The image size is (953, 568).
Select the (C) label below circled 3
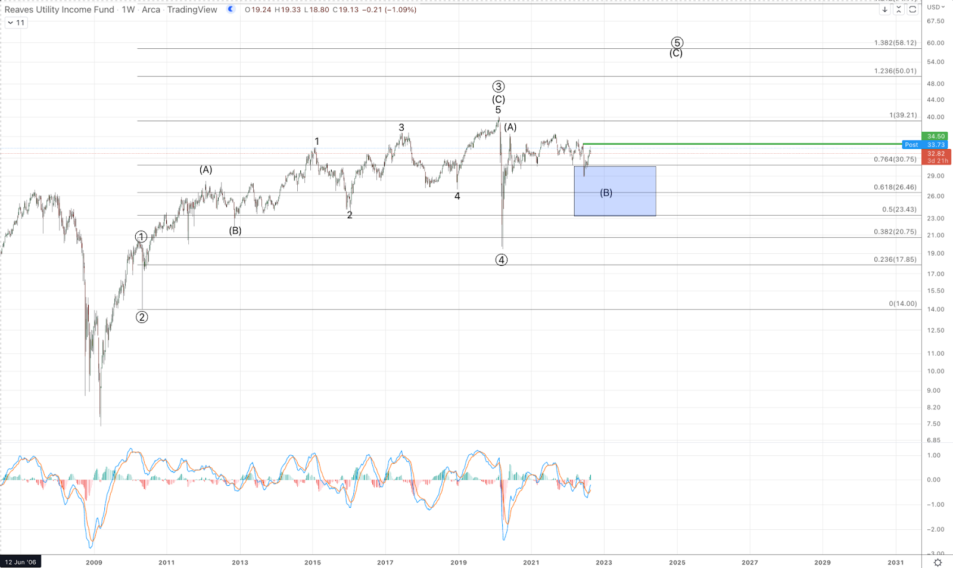click(499, 100)
